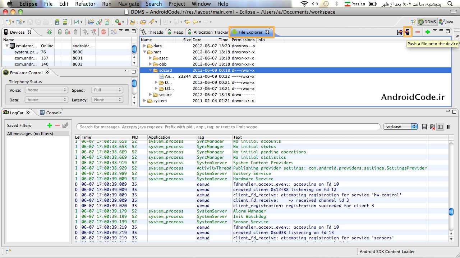The image size is (460, 258).
Task: Click Push a file onto the device icon
Action: tap(408, 32)
